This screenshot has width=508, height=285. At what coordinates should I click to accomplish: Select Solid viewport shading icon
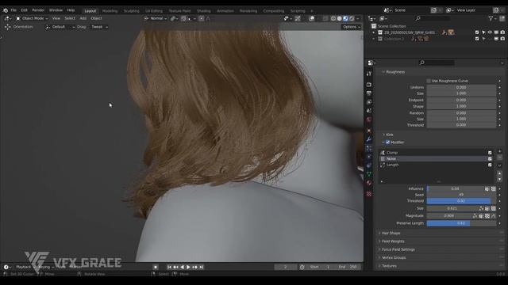(x=339, y=18)
